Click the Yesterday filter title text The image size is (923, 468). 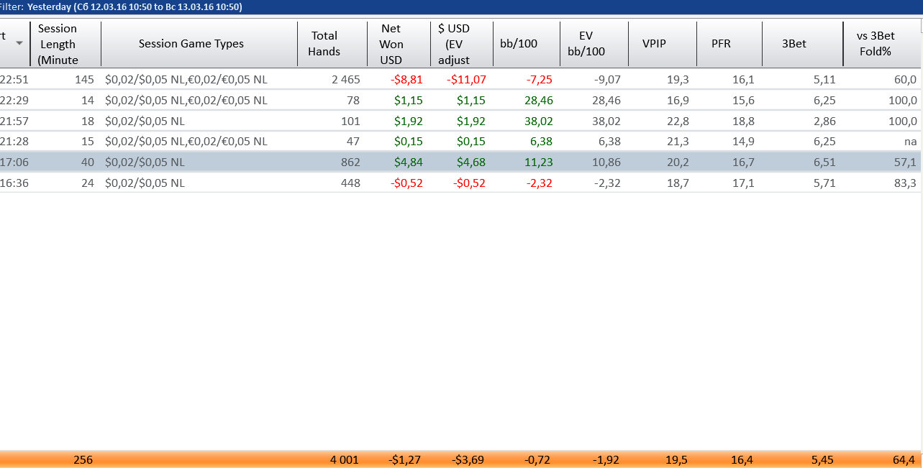[x=134, y=7]
